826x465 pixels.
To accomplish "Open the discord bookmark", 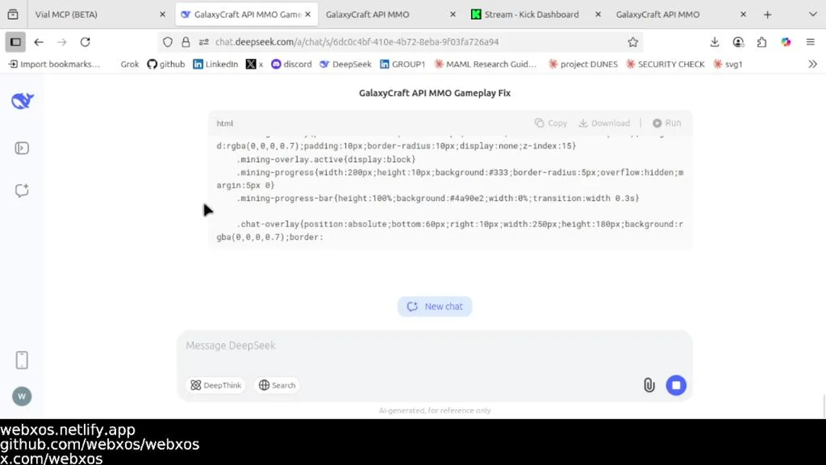I will tap(292, 64).
